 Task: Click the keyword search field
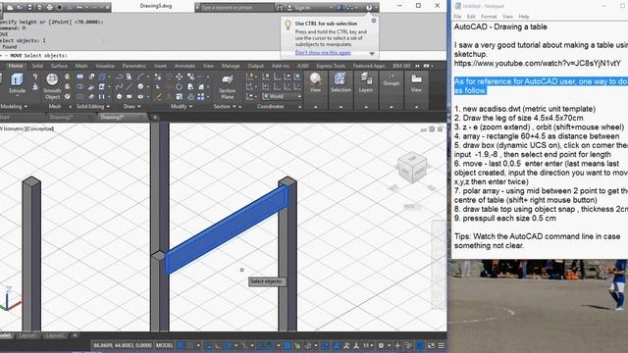236,8
